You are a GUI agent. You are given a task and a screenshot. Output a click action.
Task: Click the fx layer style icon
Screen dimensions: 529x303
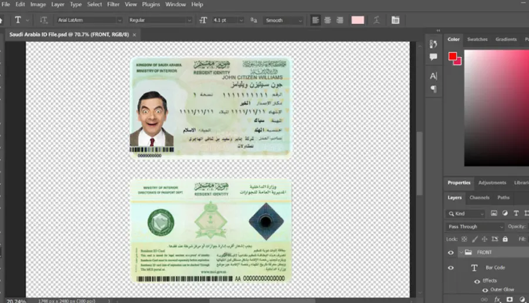click(497, 299)
